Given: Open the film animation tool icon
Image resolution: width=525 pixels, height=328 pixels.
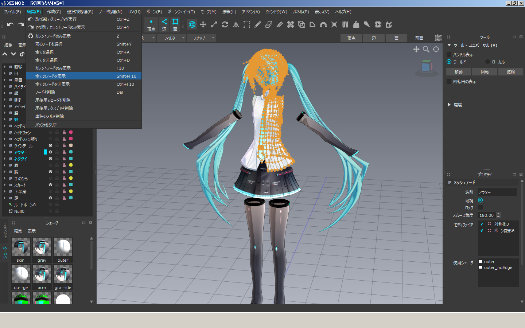Looking at the screenshot, I should coord(378,24).
